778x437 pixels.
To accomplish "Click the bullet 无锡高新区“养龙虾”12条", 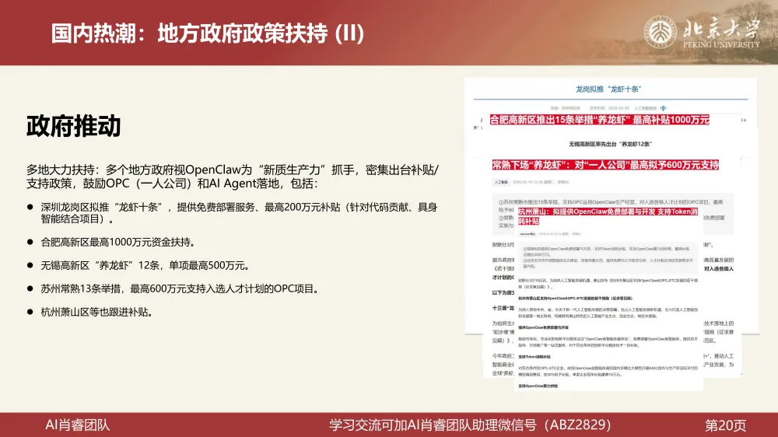I will tap(145, 265).
